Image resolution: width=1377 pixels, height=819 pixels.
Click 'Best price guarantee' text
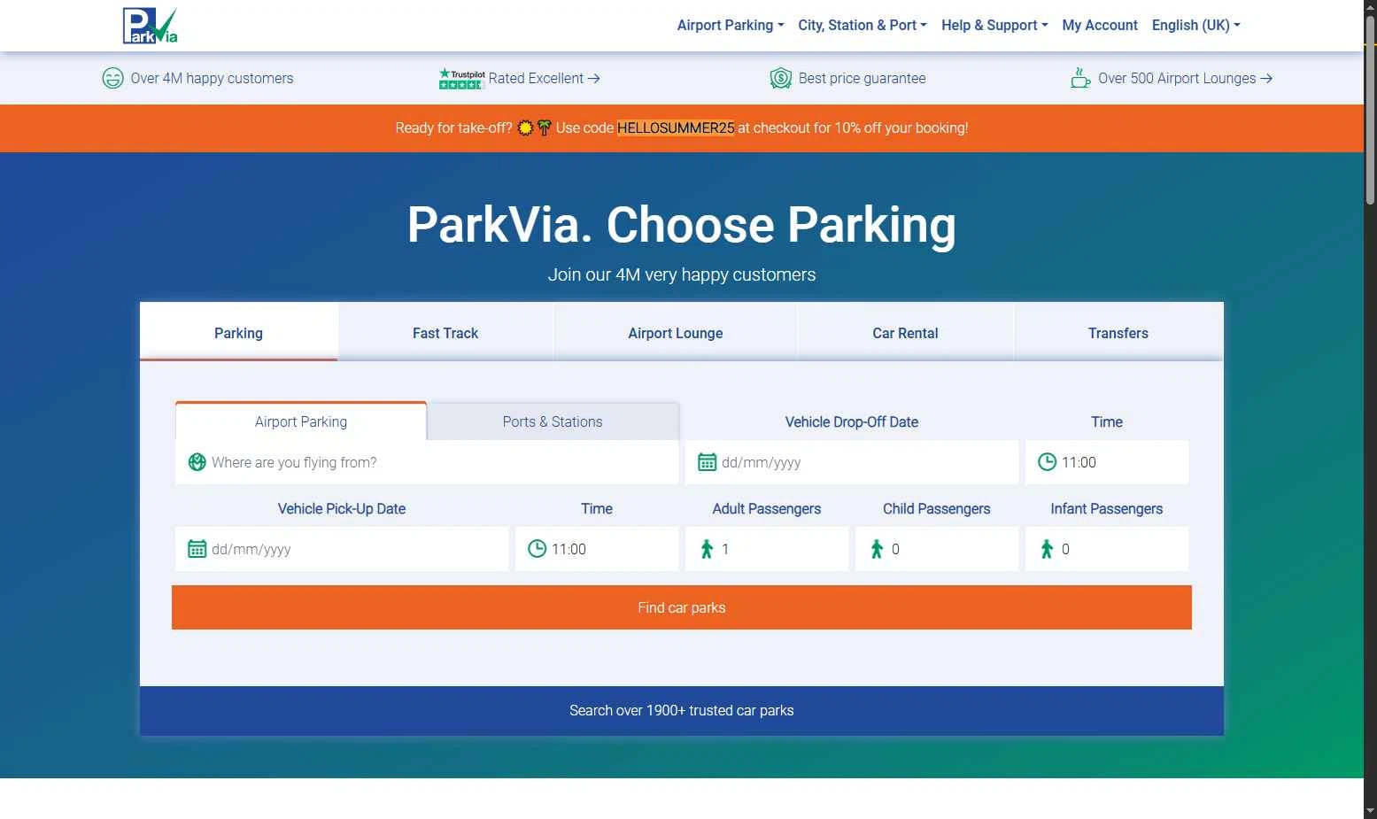862,78
